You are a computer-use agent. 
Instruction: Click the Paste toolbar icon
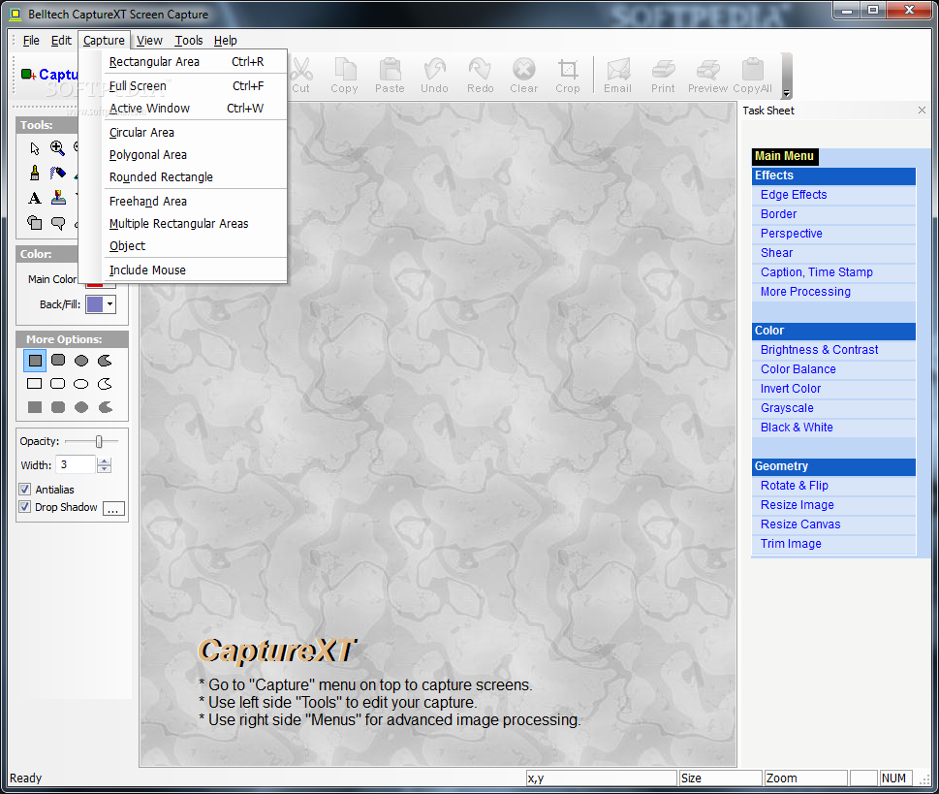coord(390,76)
